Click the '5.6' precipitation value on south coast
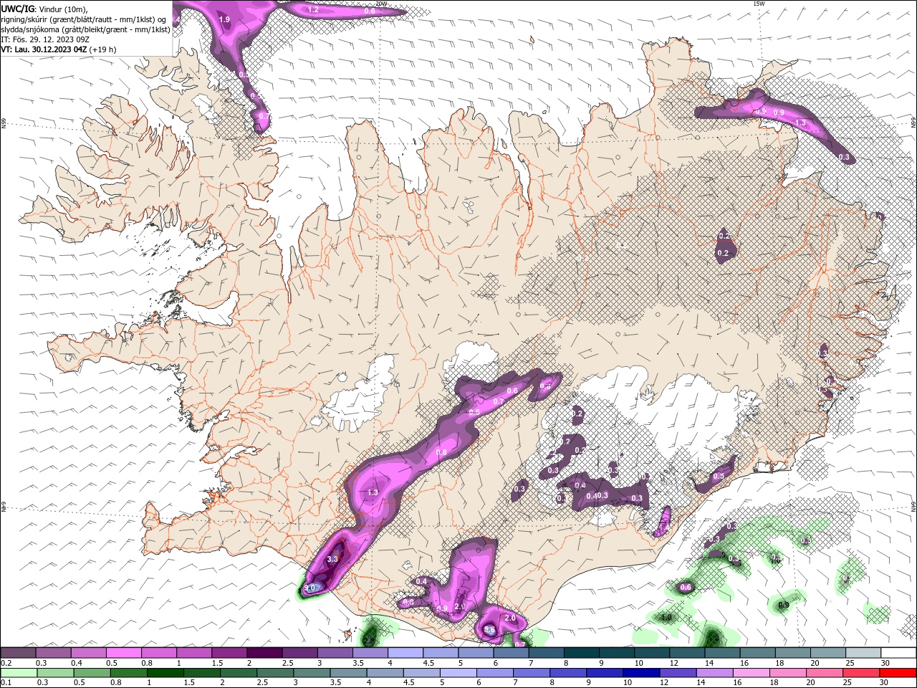Image resolution: width=917 pixels, height=688 pixels. [490, 630]
